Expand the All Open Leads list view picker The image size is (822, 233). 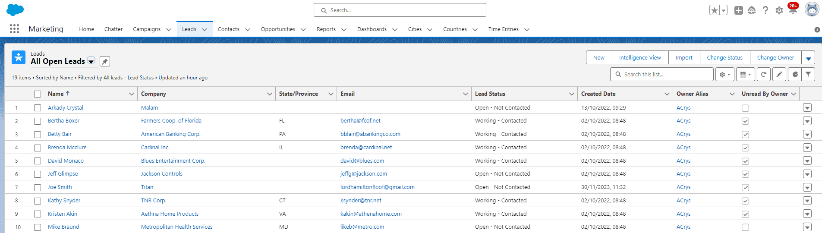pyautogui.click(x=91, y=61)
